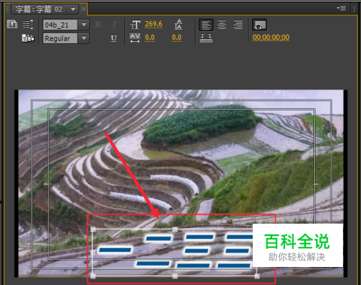The width and height of the screenshot is (361, 285).
Task: Click the kerning AV icon
Action: (135, 38)
